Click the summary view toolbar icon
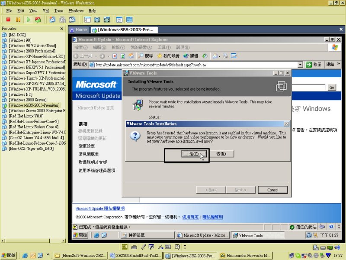The width and height of the screenshot is (346, 260). [x=119, y=19]
